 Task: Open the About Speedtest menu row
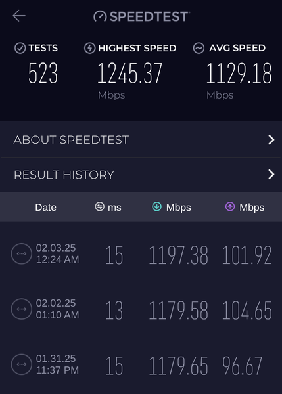point(141,139)
